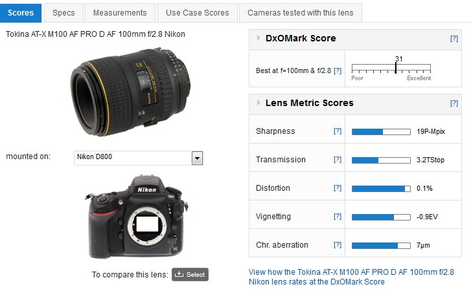The width and height of the screenshot is (471, 291).
Task: Open help for DxOMark Score header
Action: [x=454, y=38]
